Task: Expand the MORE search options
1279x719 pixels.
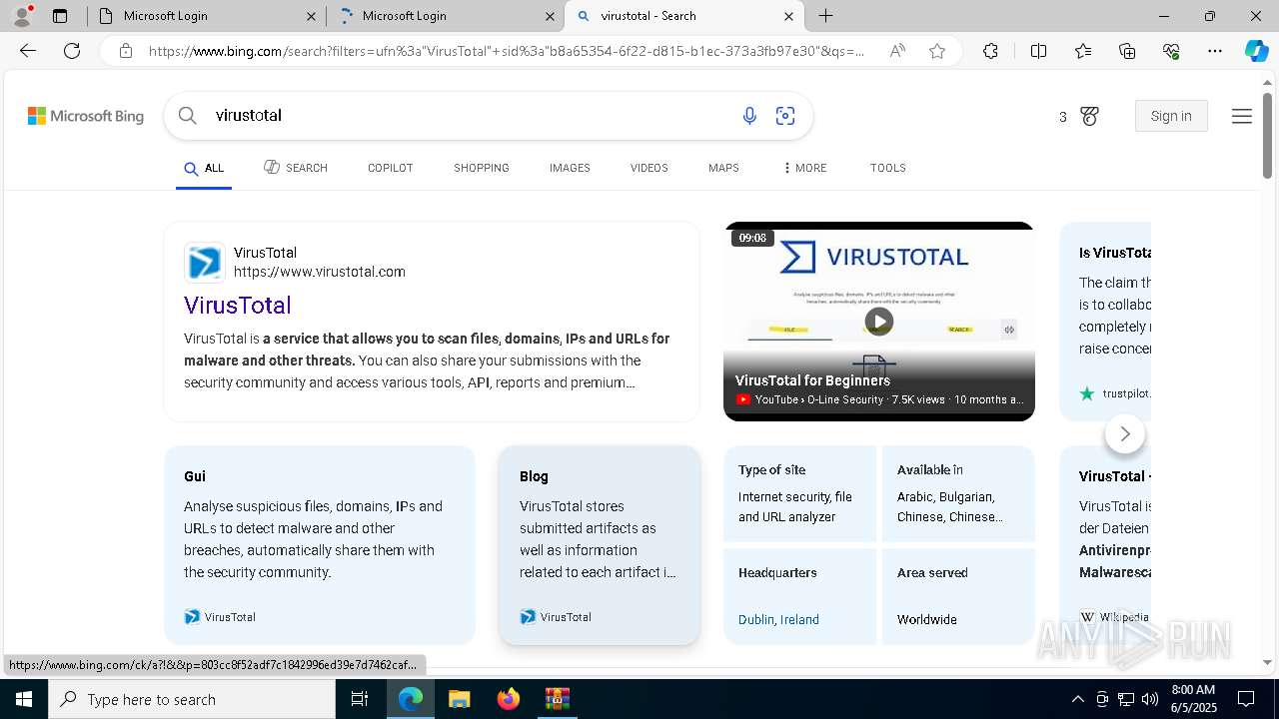Action: tap(805, 168)
